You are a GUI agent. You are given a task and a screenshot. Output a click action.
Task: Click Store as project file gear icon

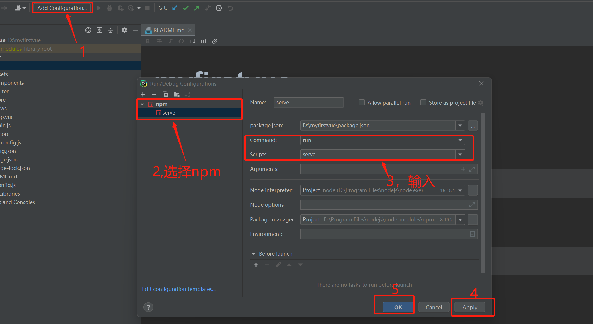(481, 103)
